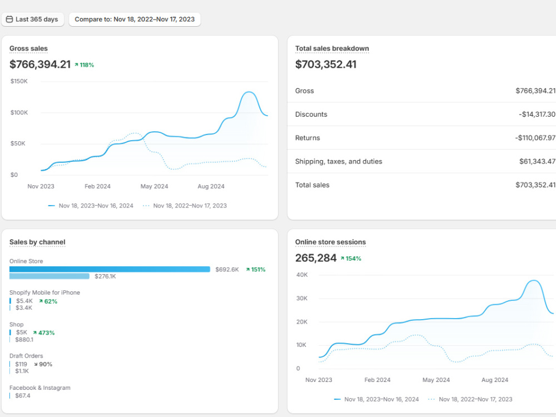Click the $880.1 Shop previous period value
Viewport: 556px width, 417px height.
pos(24,340)
